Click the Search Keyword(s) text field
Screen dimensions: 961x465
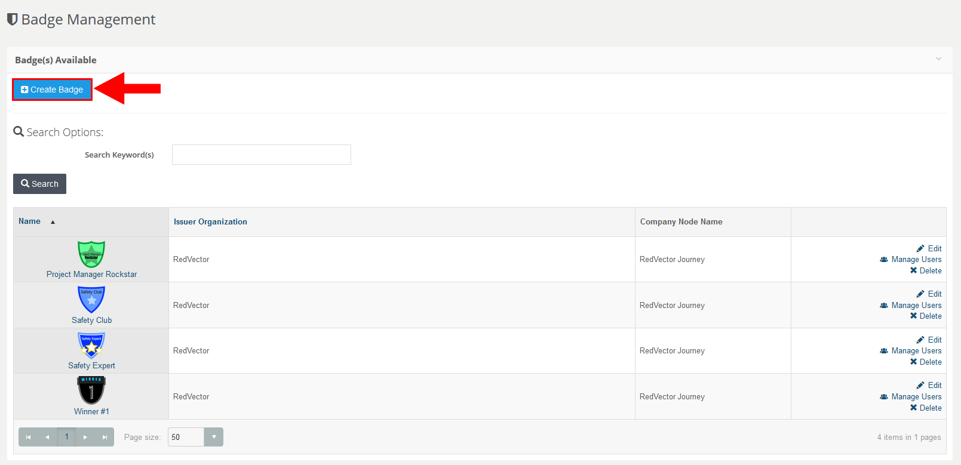pyautogui.click(x=261, y=155)
